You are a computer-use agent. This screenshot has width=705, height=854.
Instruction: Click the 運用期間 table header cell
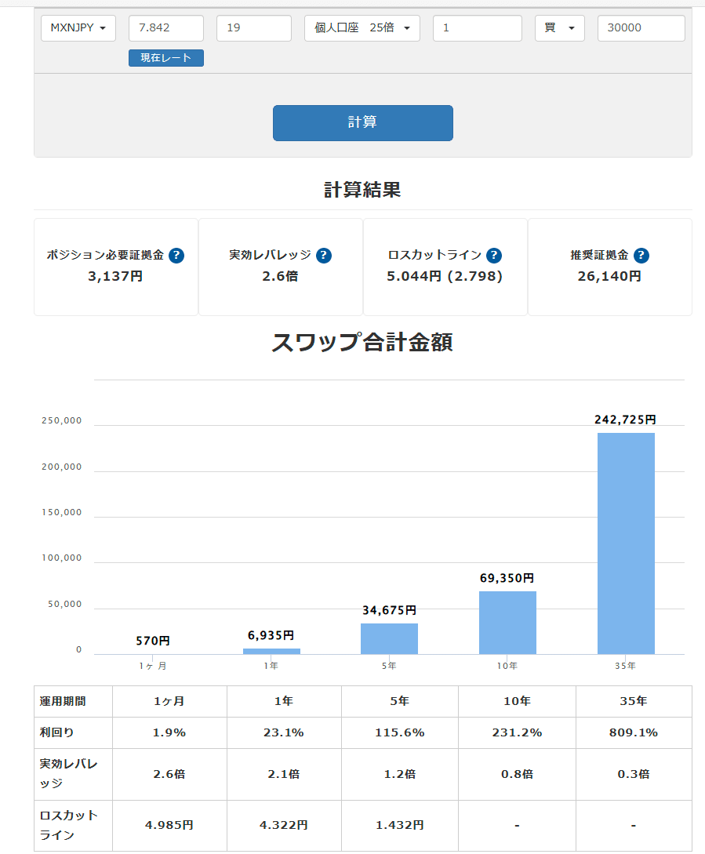pos(63,702)
